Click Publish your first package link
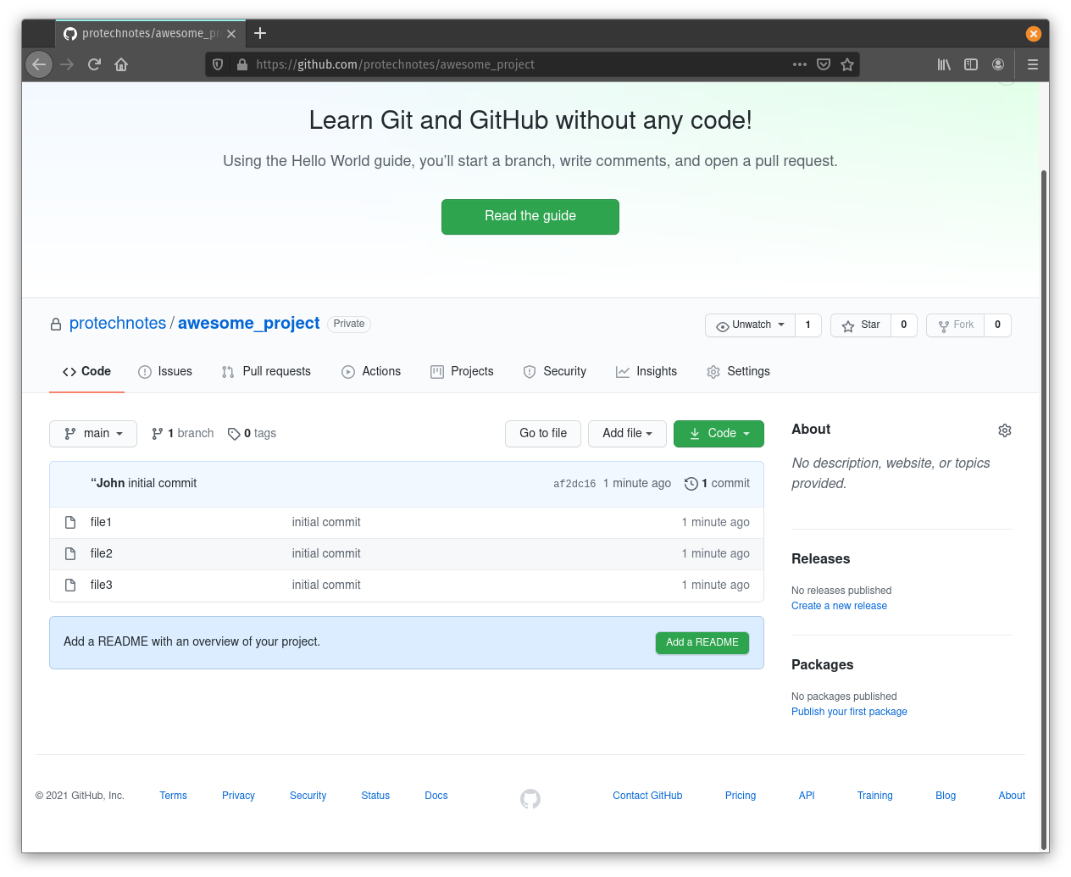 pyautogui.click(x=849, y=713)
